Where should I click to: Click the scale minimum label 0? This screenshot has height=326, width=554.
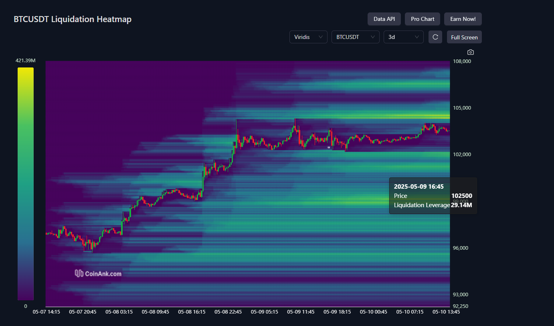click(26, 306)
